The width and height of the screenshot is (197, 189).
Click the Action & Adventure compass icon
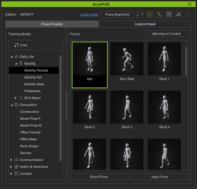(x=16, y=167)
